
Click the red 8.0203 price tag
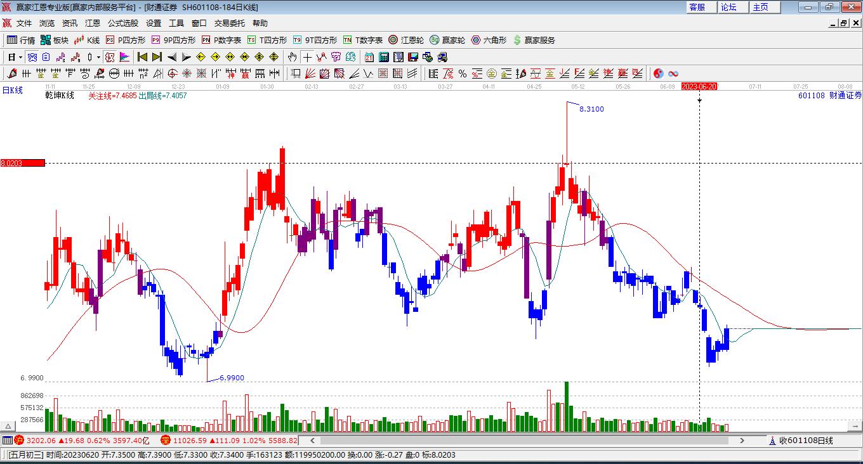pyautogui.click(x=23, y=163)
